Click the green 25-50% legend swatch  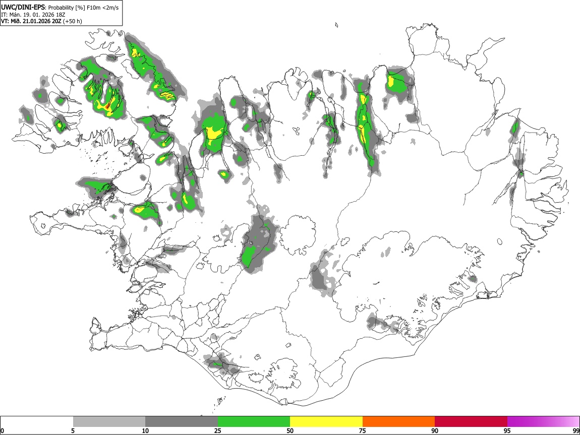tap(254, 422)
